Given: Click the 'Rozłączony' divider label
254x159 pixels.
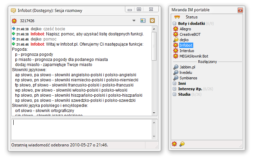Looking at the screenshot, I should tap(207, 62).
